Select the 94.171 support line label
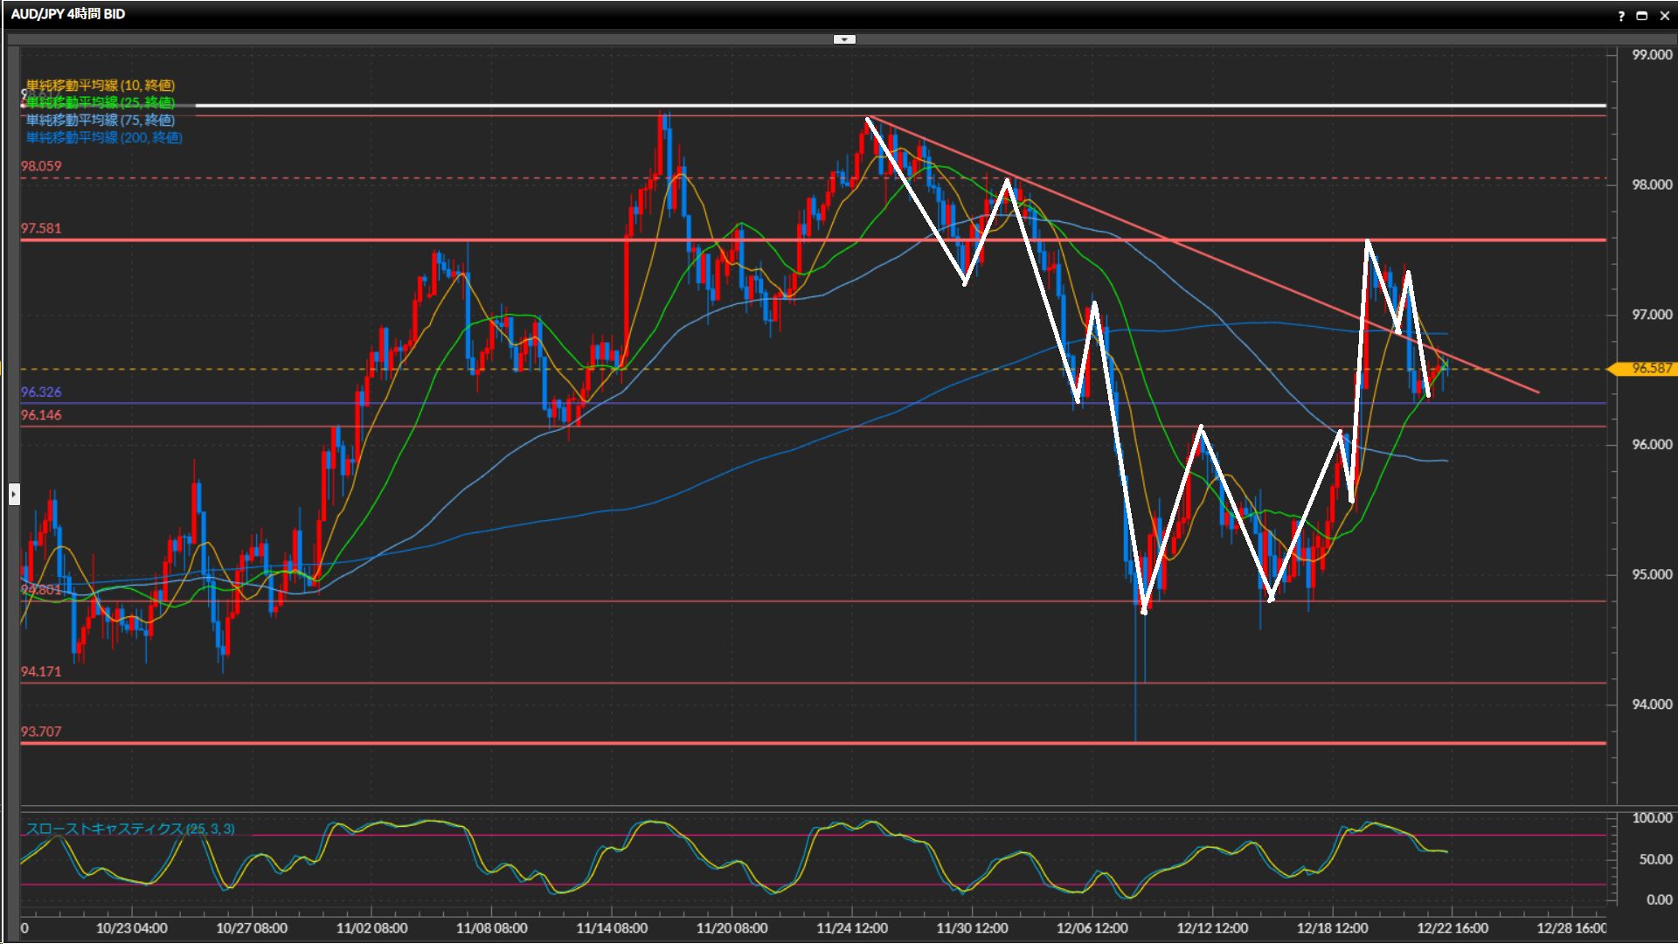The image size is (1678, 944). point(41,671)
